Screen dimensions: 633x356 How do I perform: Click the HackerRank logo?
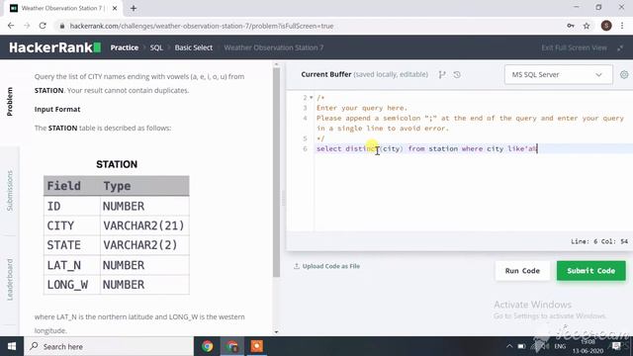coord(55,47)
